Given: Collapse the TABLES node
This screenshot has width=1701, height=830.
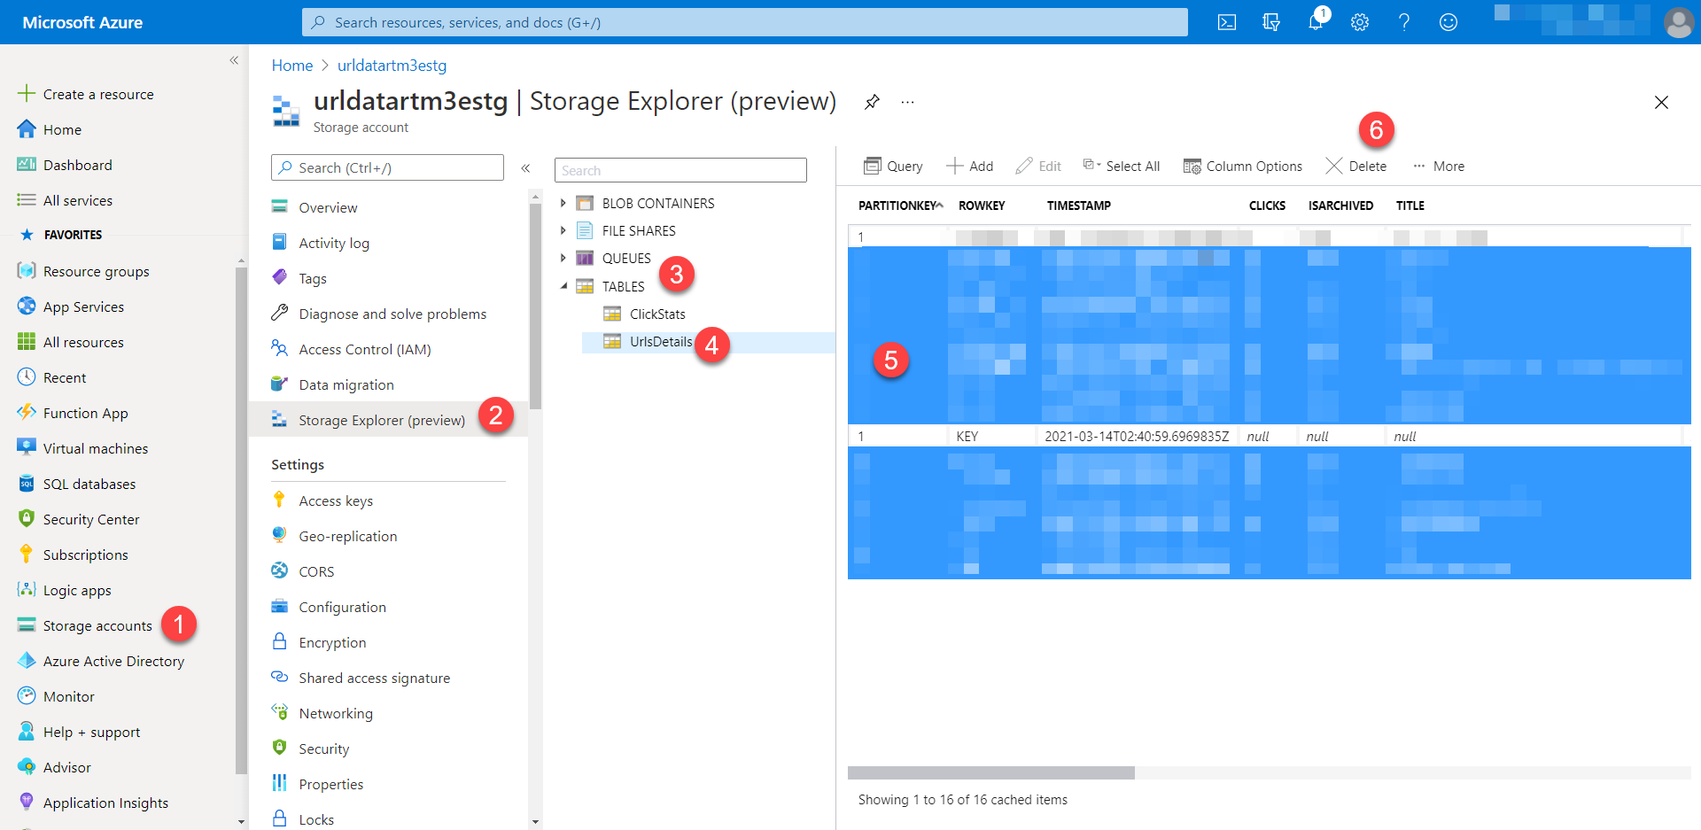Looking at the screenshot, I should [x=563, y=286].
